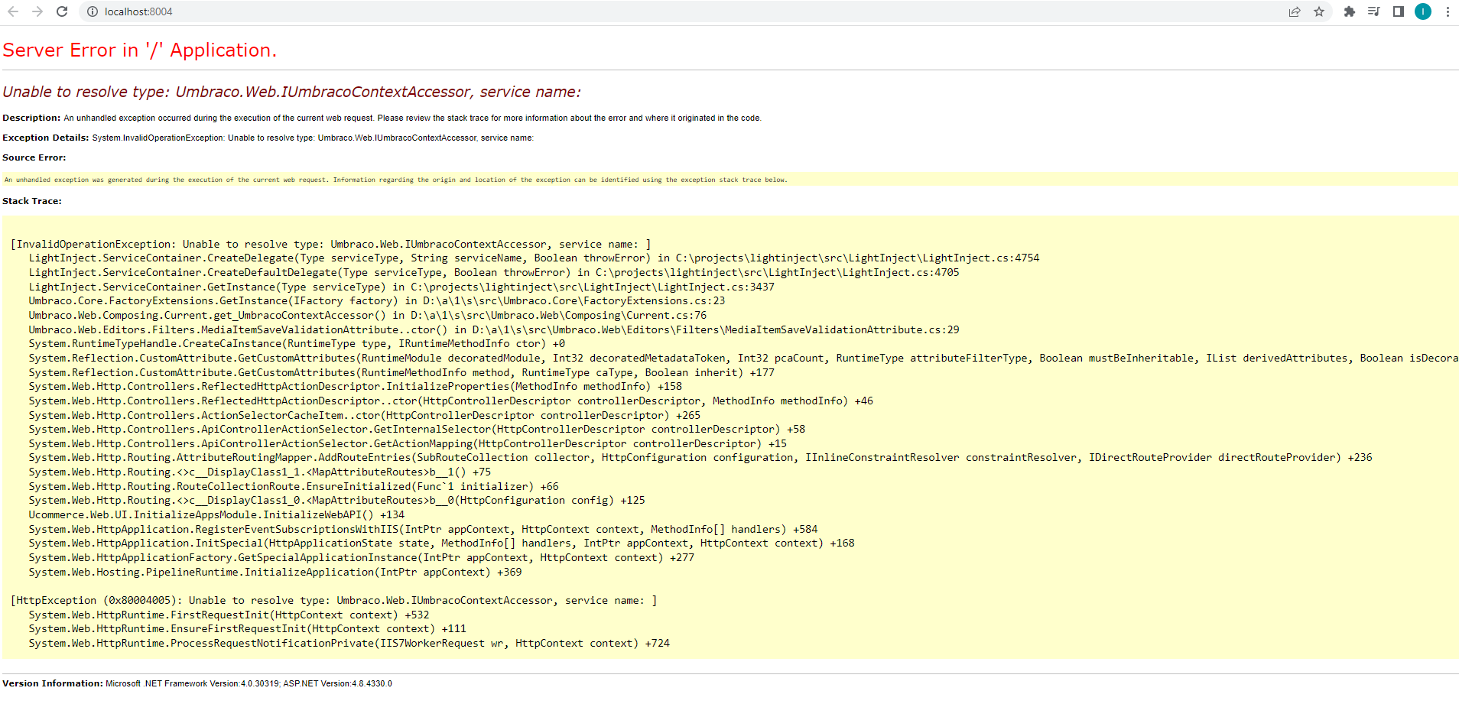Click the browser Back arrow
Screen dimensions: 1459x717
click(x=13, y=11)
